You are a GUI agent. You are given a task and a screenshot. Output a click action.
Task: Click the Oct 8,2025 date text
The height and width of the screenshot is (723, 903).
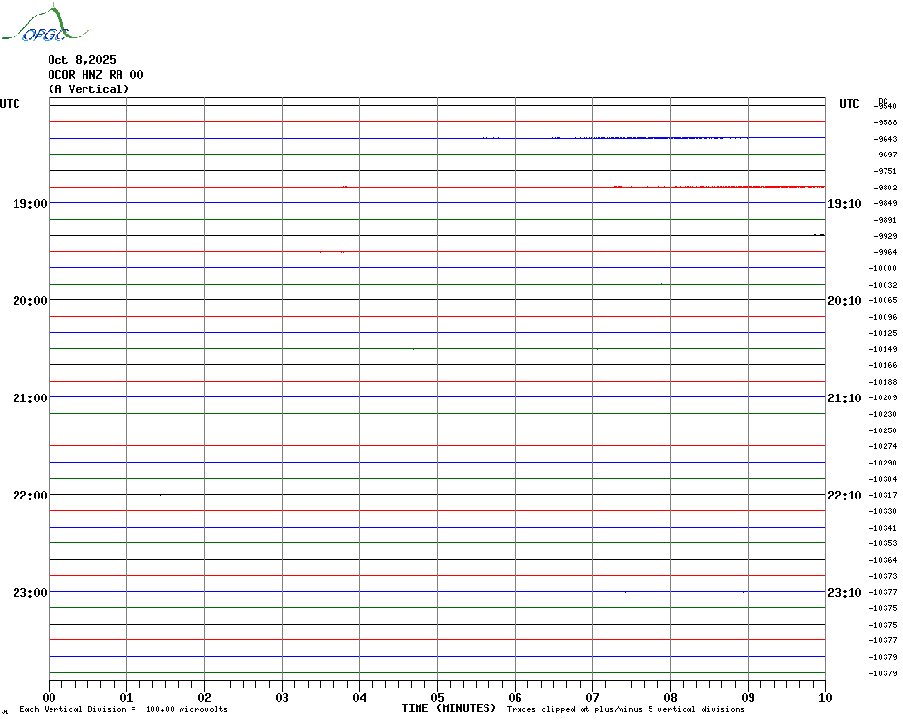coord(82,60)
